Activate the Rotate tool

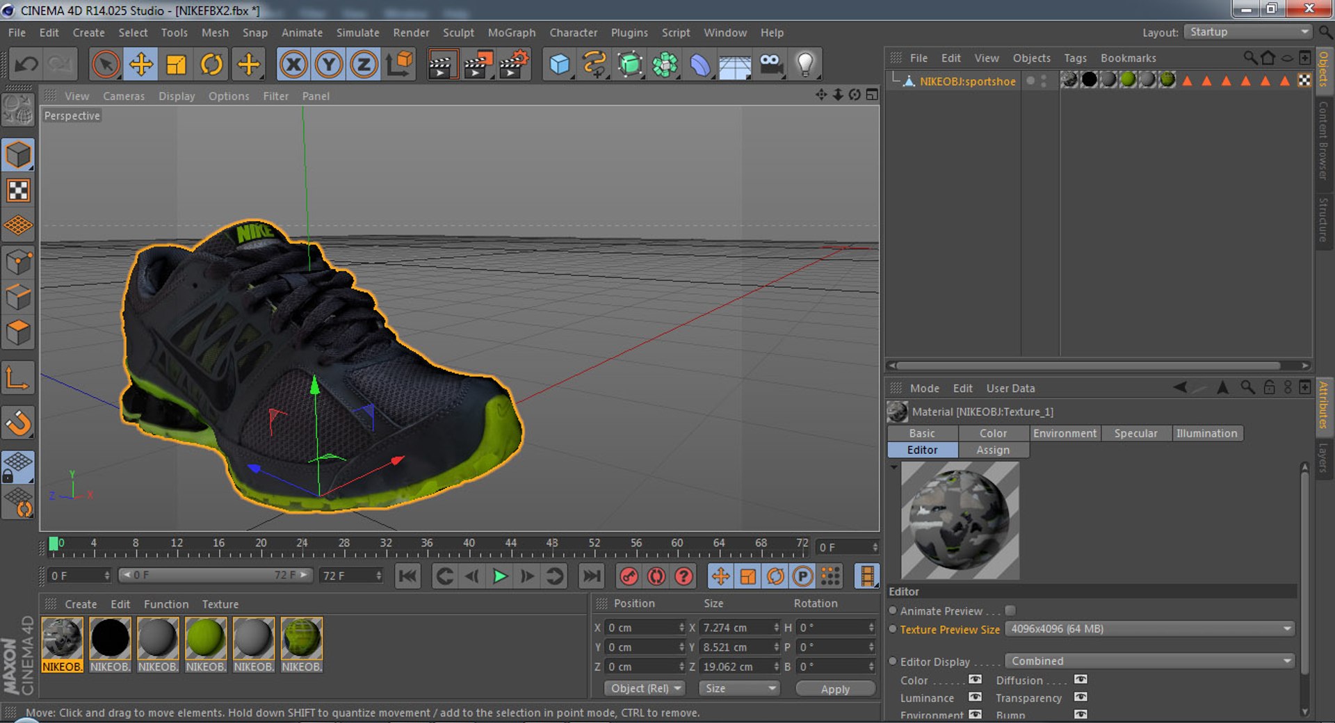pyautogui.click(x=211, y=65)
